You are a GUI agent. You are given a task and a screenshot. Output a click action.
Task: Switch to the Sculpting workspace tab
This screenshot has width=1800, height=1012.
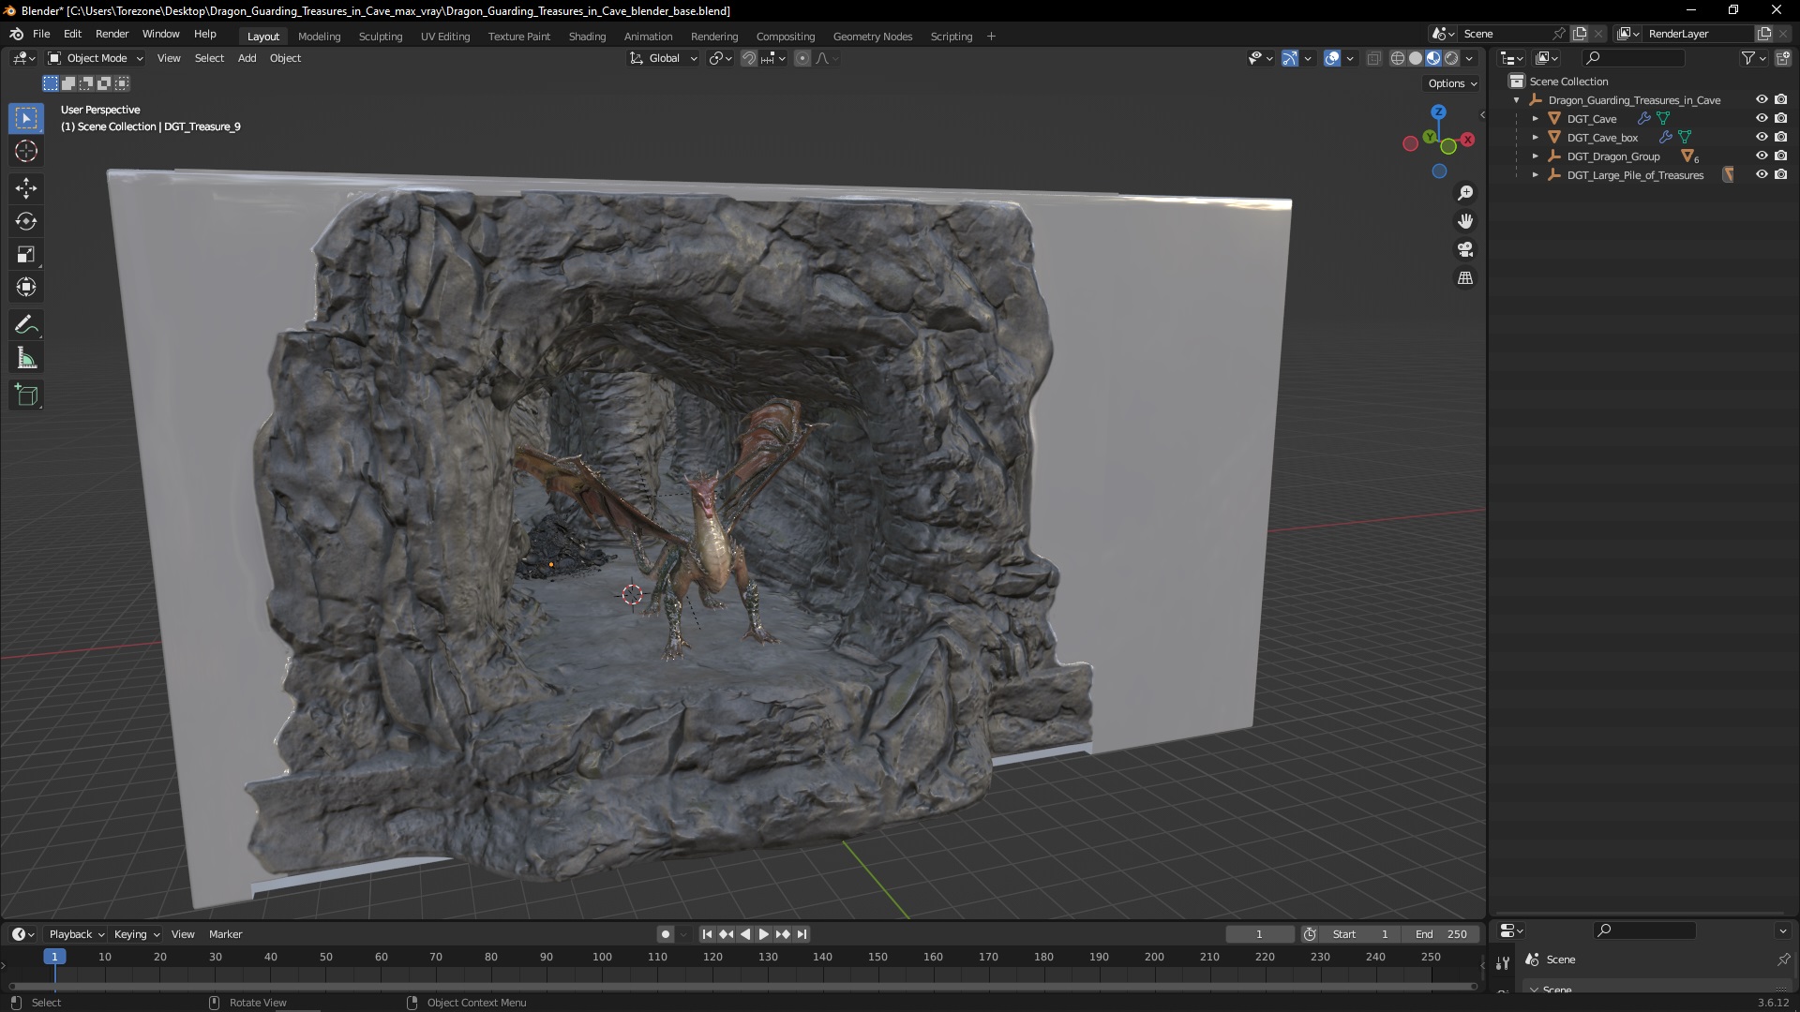(380, 37)
